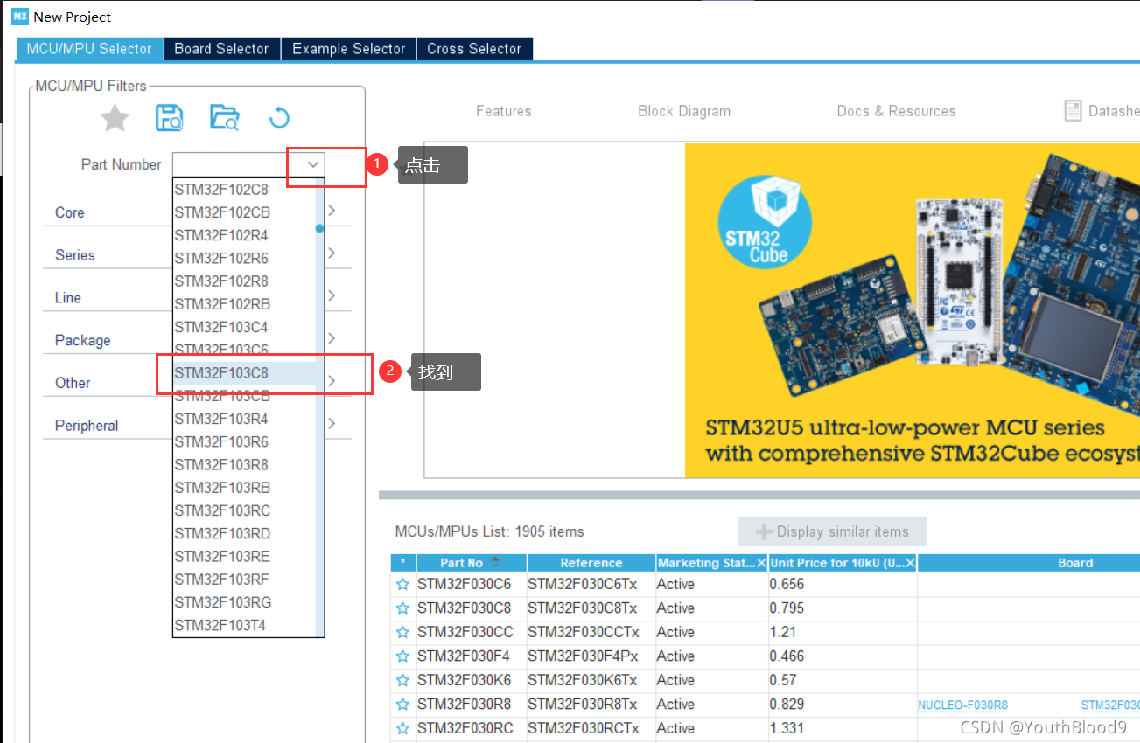
Task: Choose STM32F103R6 in the dropdown
Action: pos(244,441)
